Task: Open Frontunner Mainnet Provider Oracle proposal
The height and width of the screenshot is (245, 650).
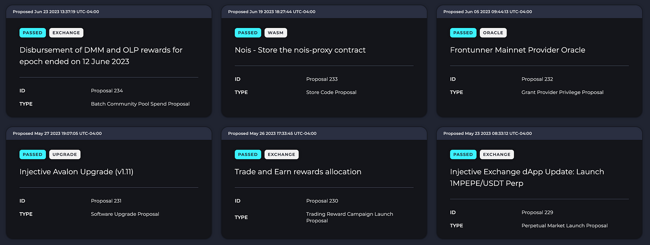Action: pyautogui.click(x=517, y=50)
